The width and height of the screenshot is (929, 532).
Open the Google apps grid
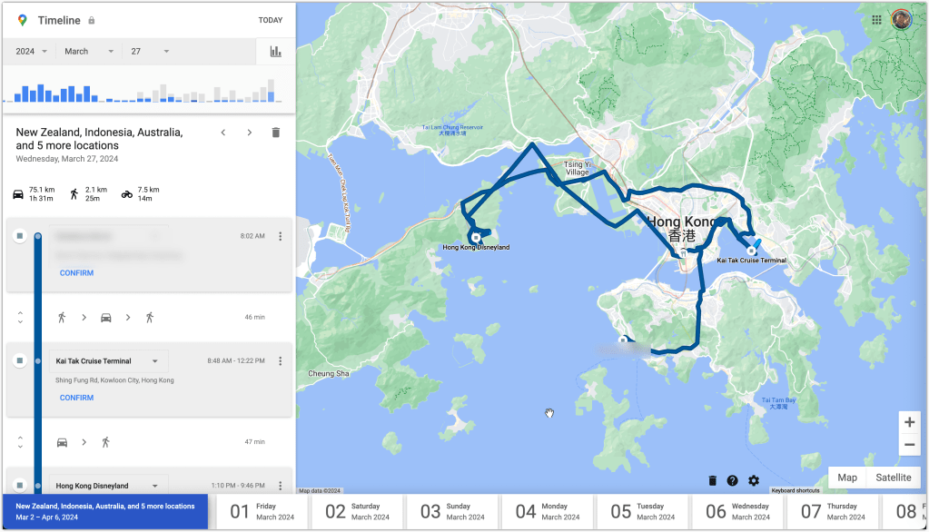point(876,20)
